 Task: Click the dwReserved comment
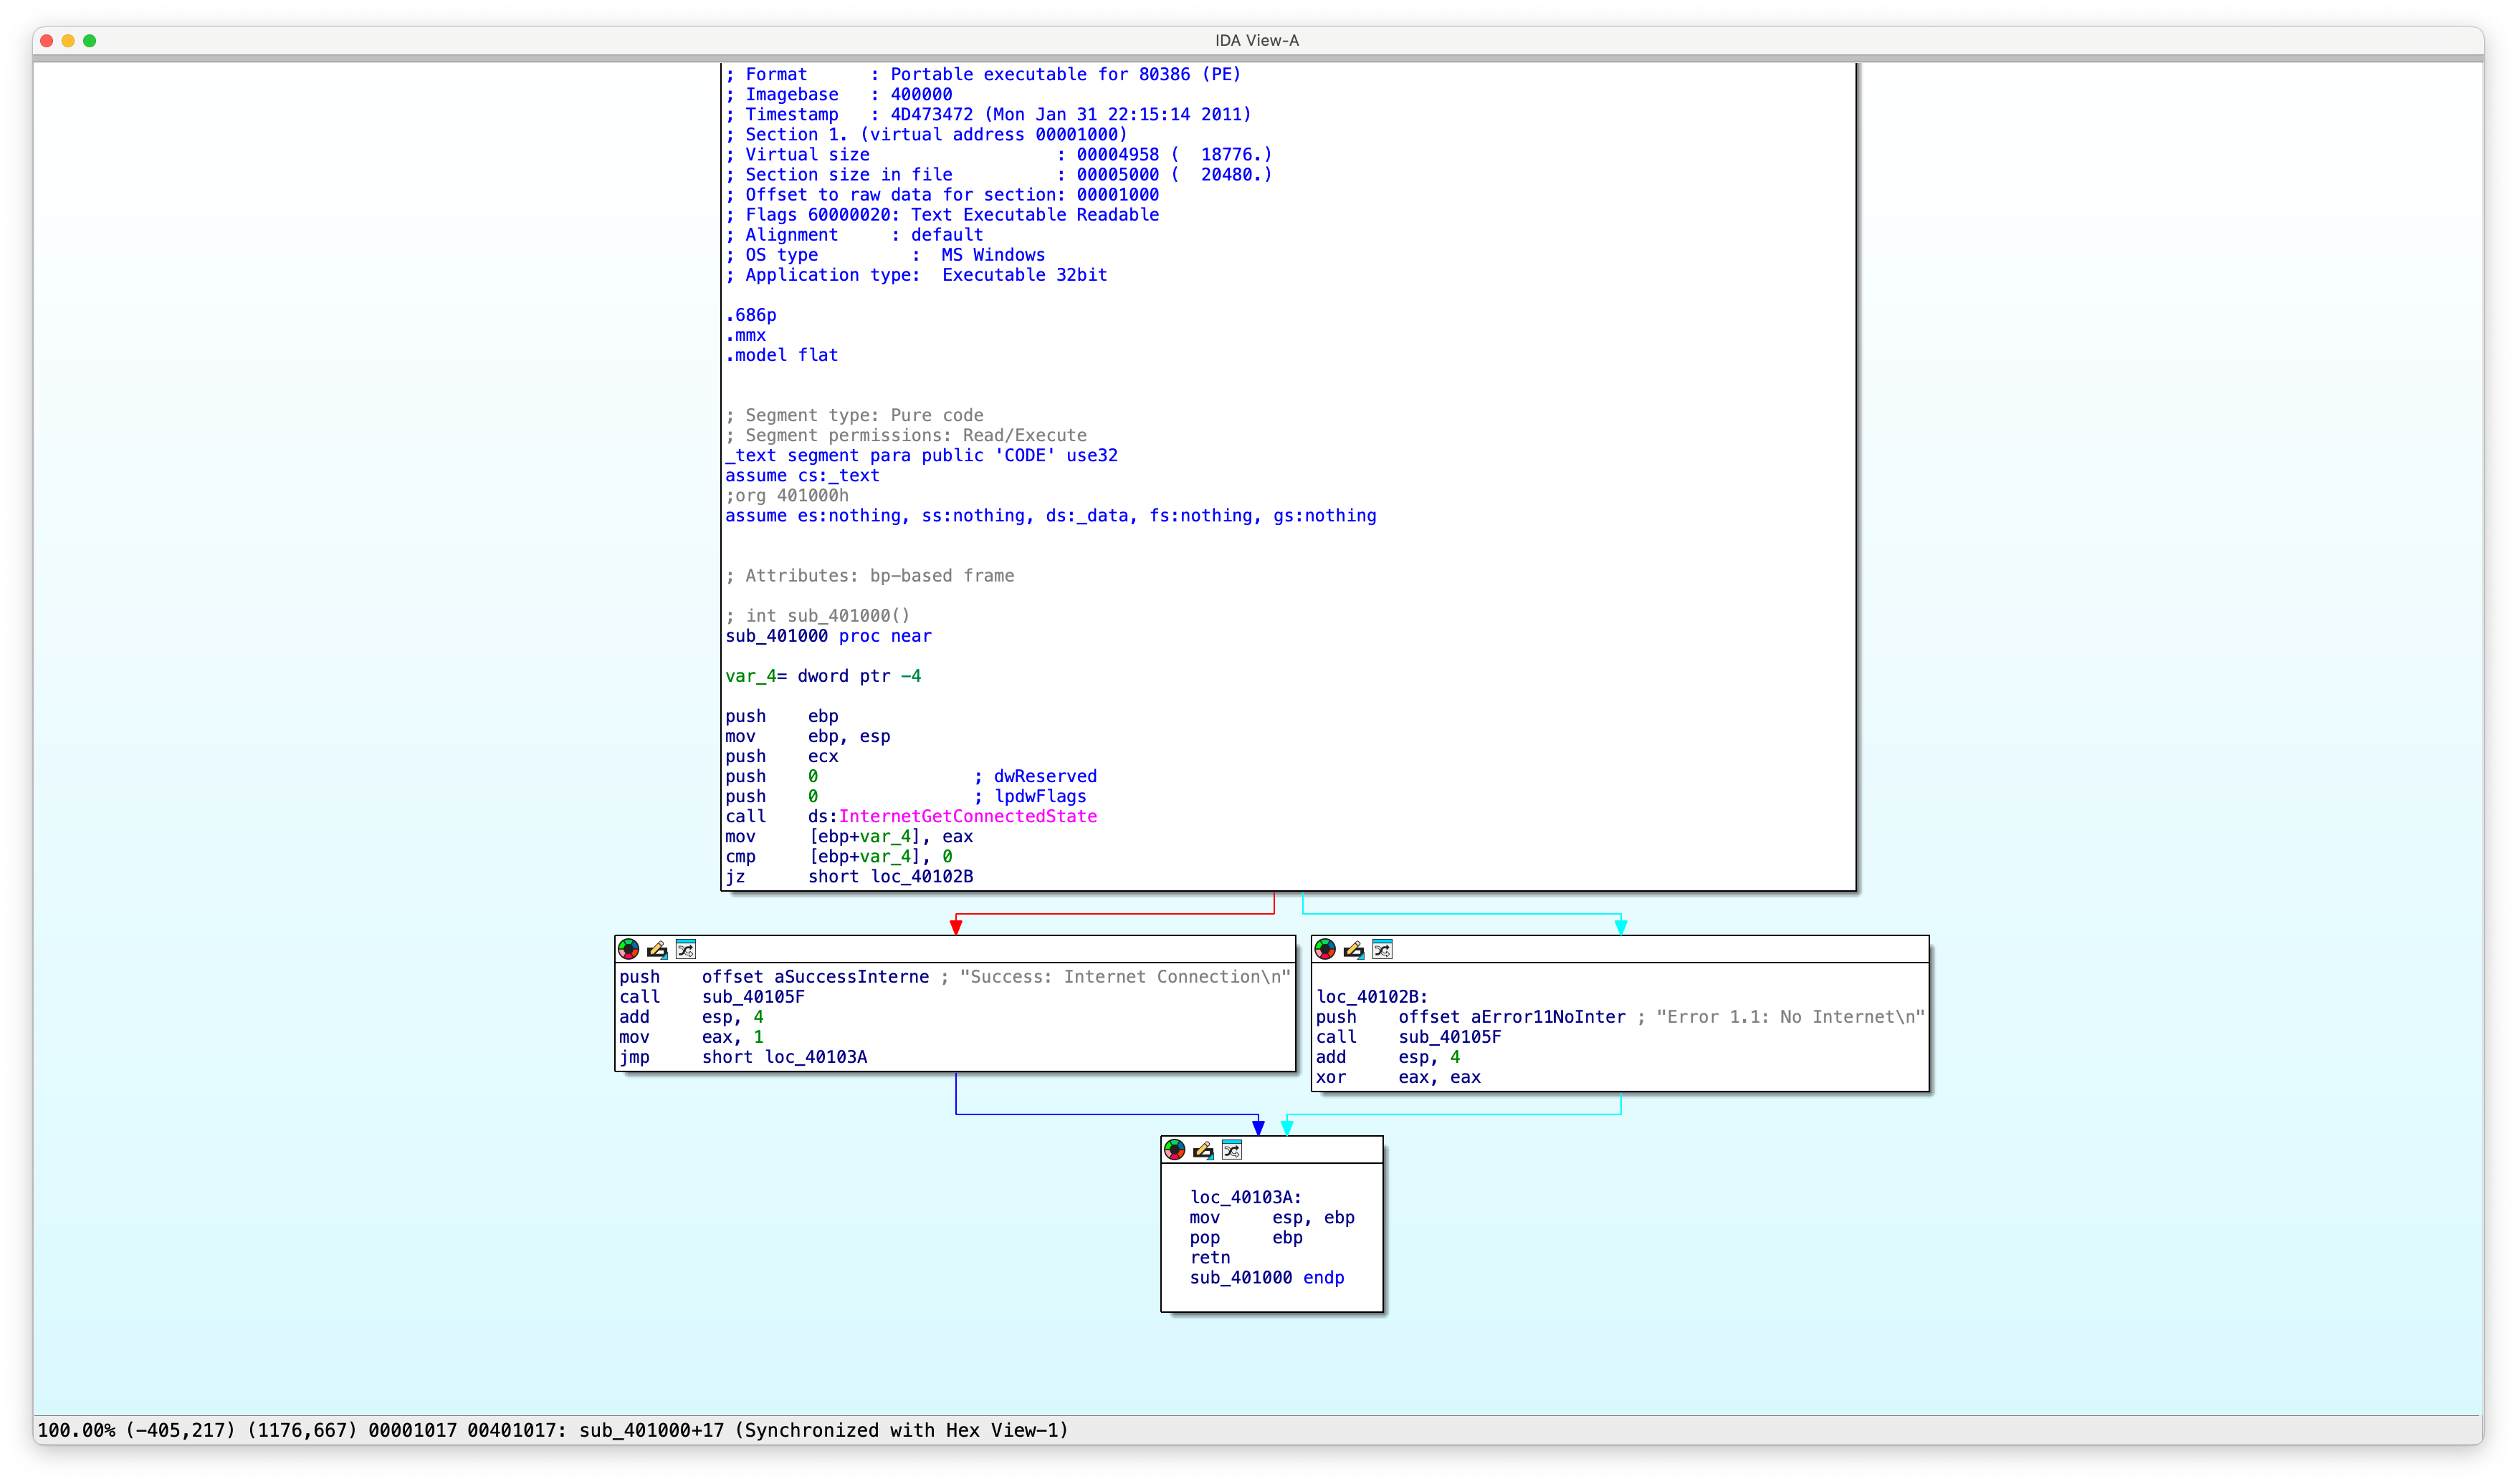coord(1036,776)
